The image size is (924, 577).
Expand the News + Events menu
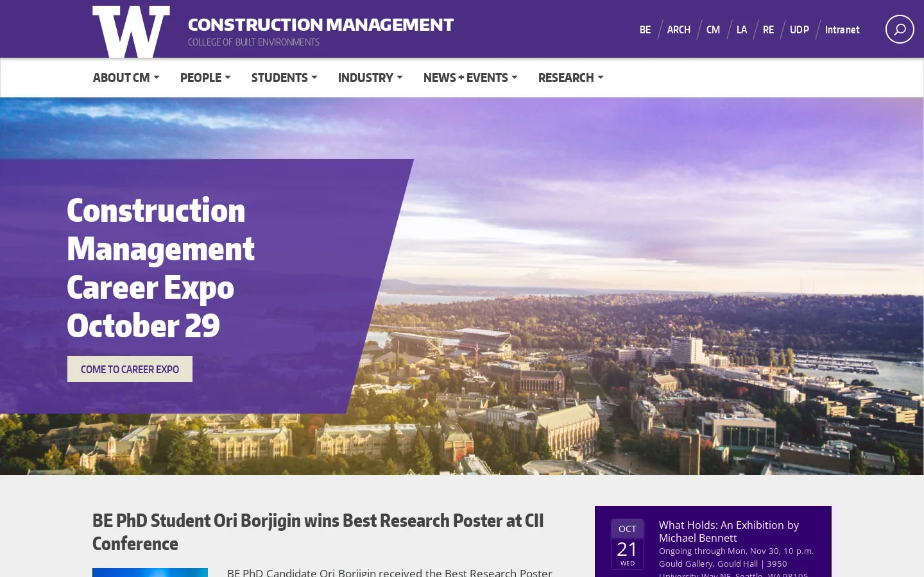click(470, 78)
